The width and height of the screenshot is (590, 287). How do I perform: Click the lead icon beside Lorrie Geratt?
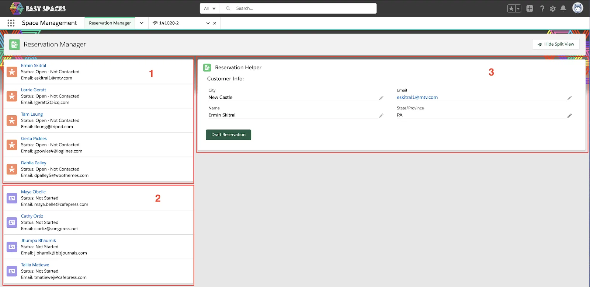(x=12, y=96)
